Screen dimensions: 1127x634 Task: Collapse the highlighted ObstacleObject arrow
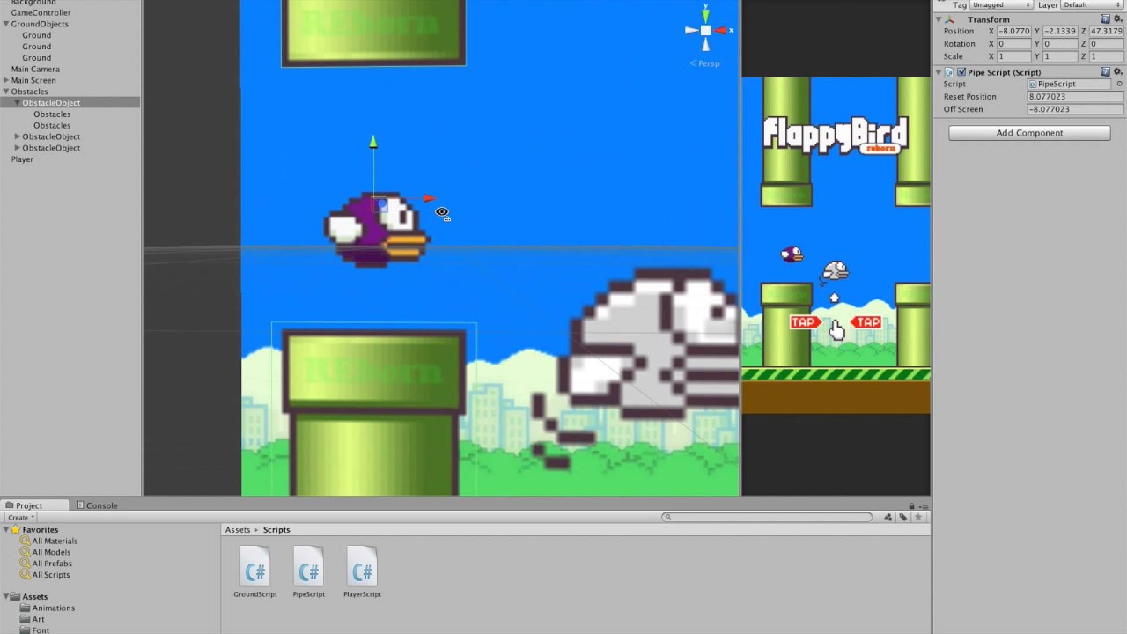[x=17, y=103]
